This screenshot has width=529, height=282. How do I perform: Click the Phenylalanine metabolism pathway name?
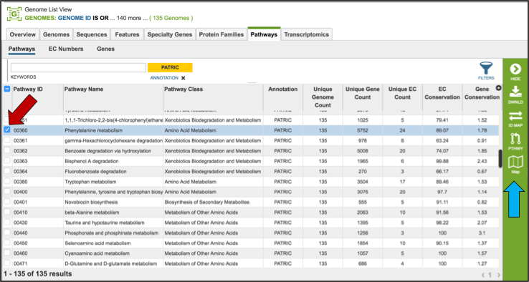94,130
